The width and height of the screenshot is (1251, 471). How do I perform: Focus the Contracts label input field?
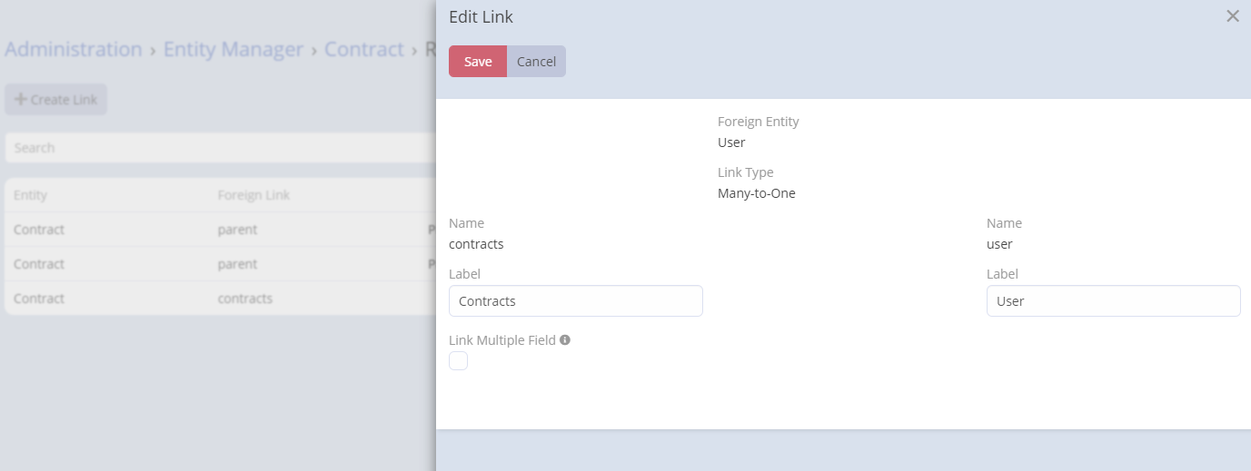point(576,301)
